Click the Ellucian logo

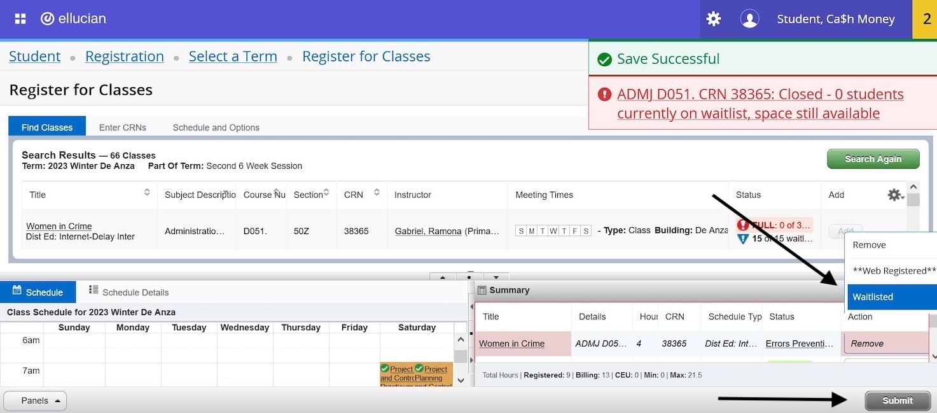tap(73, 18)
